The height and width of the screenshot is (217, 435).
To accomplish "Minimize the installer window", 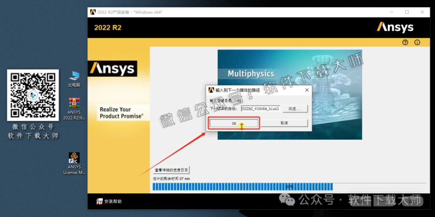I will pyautogui.click(x=392, y=12).
